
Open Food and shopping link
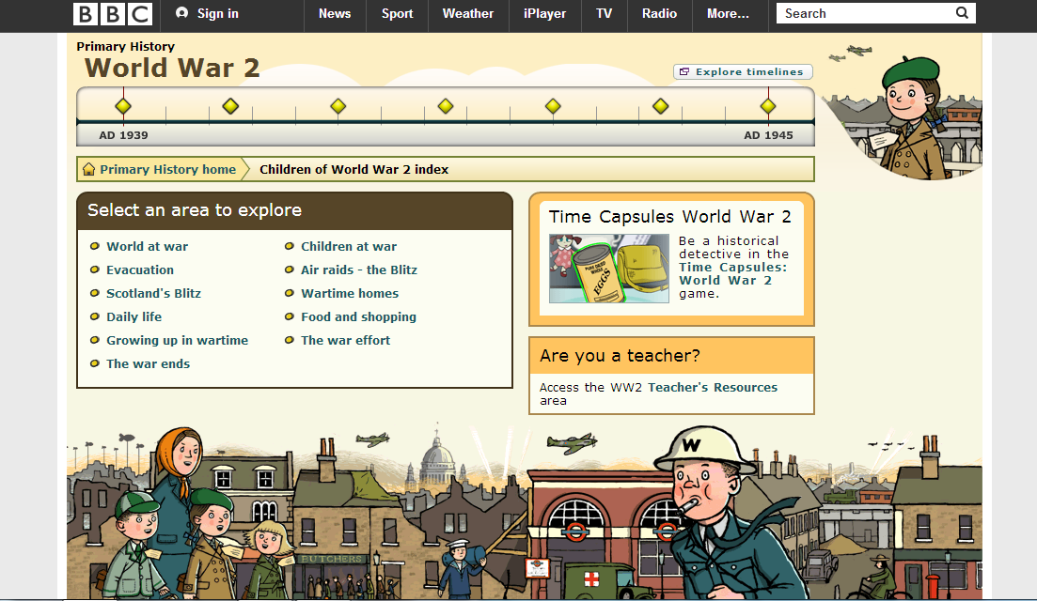point(358,317)
